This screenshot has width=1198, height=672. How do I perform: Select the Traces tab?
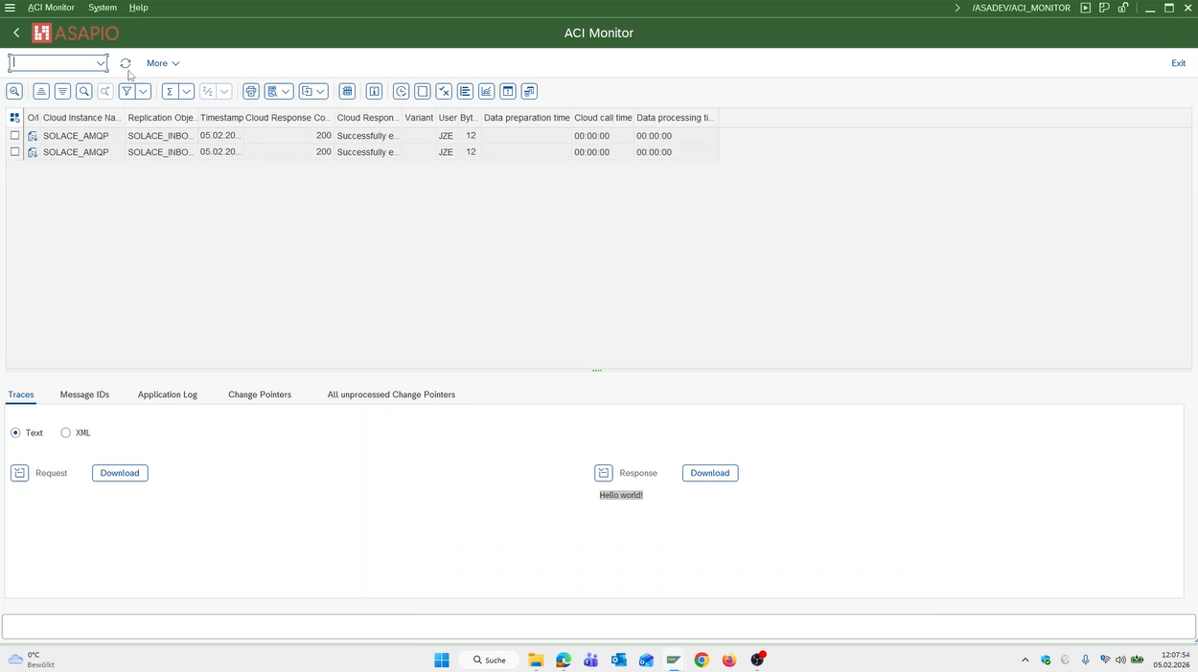click(x=21, y=394)
